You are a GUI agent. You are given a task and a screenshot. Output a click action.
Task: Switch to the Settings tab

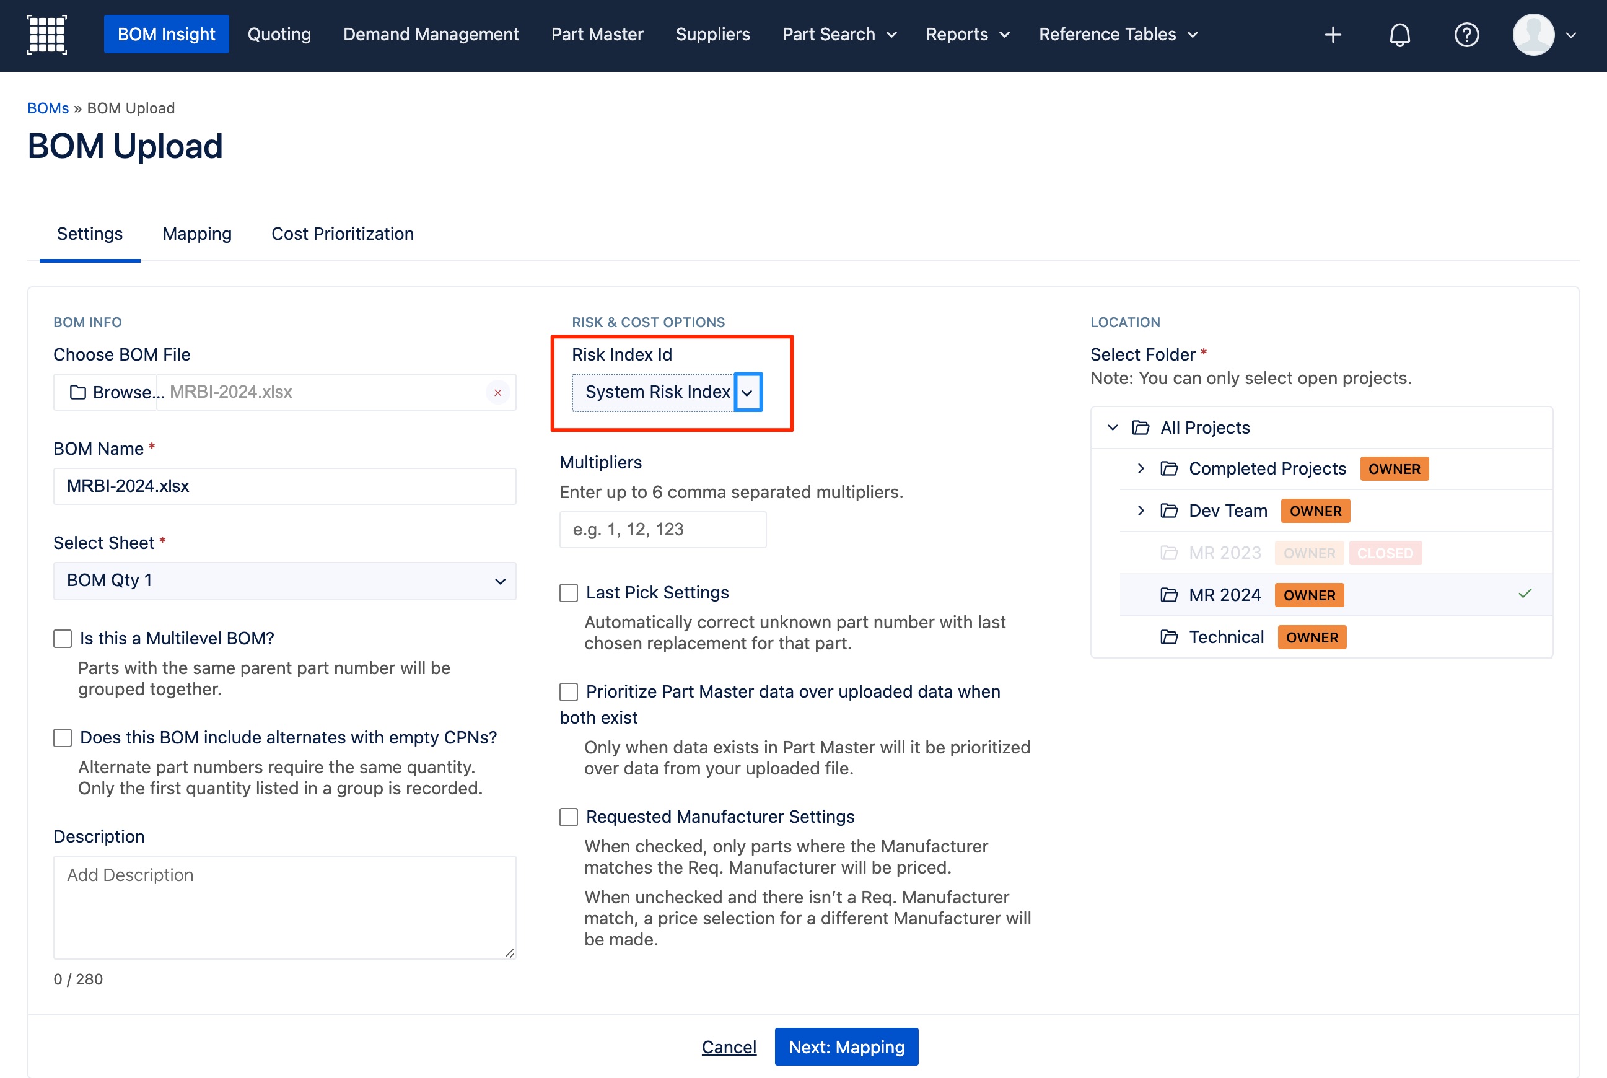pyautogui.click(x=90, y=234)
